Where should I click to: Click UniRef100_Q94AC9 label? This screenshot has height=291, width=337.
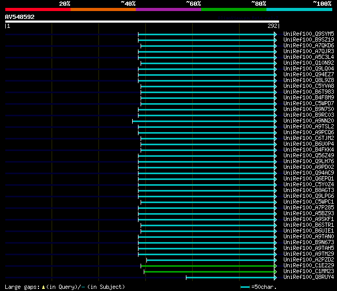[x=309, y=173]
